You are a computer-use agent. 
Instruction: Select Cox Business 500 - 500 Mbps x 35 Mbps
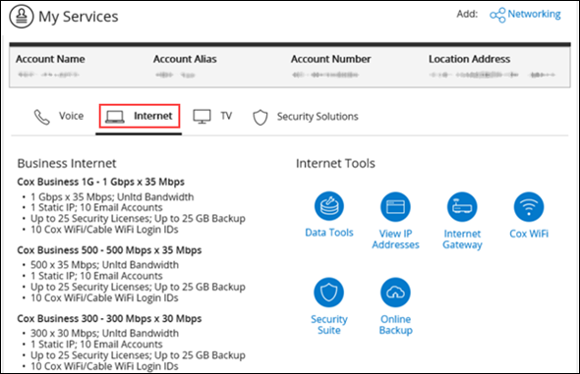coord(109,250)
